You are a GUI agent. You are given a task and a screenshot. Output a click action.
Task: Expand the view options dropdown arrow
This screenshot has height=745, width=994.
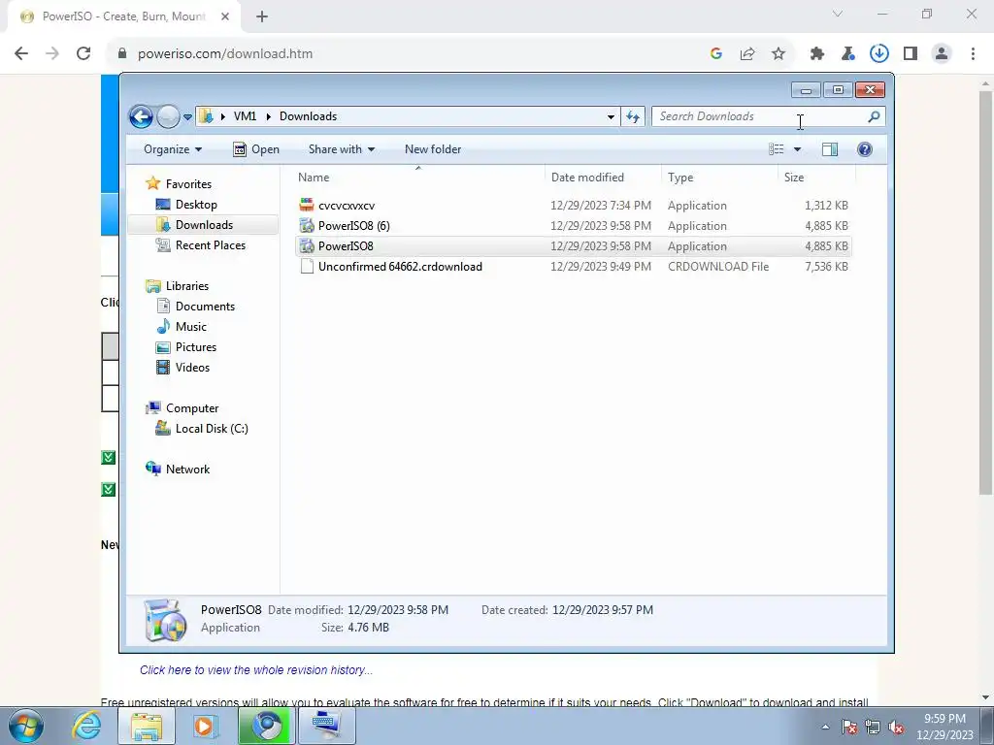click(x=798, y=149)
